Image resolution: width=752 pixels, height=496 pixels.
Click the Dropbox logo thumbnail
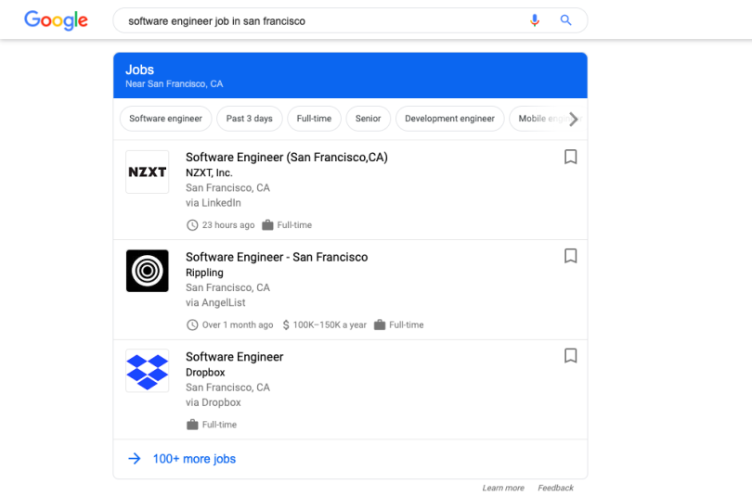click(148, 371)
